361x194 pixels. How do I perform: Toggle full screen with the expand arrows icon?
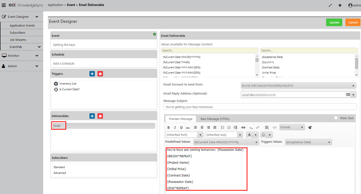[x=330, y=5]
